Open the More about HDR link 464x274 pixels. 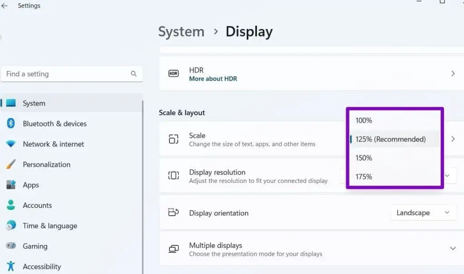click(x=213, y=78)
